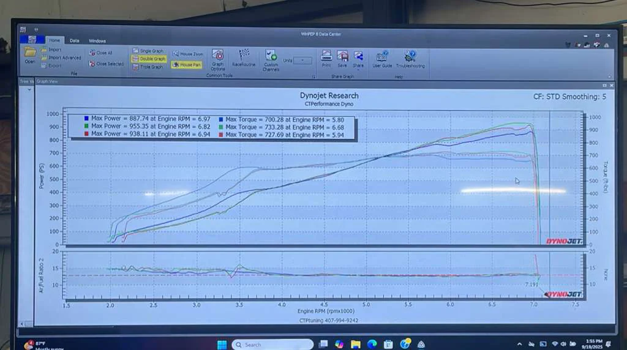The image size is (627, 350).
Task: Open the Units dropdown
Action: coord(302,61)
